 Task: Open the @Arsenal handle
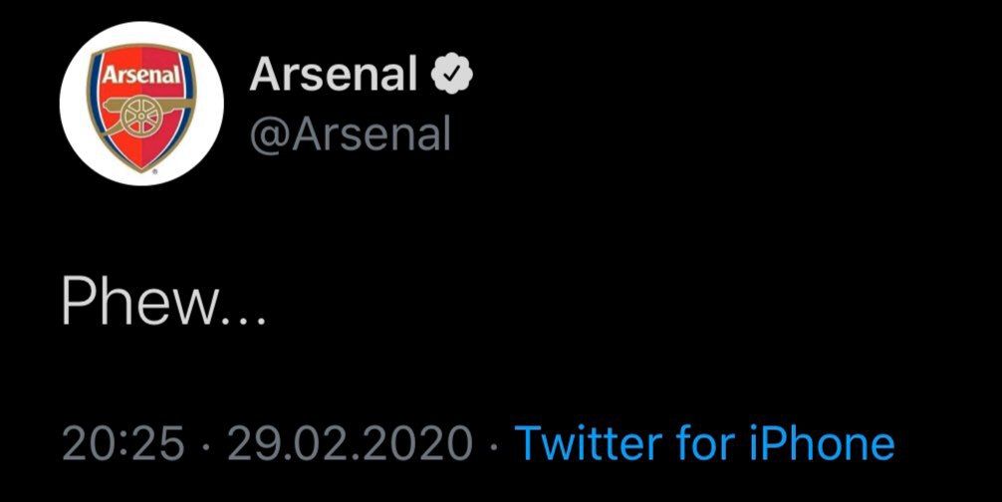click(351, 134)
